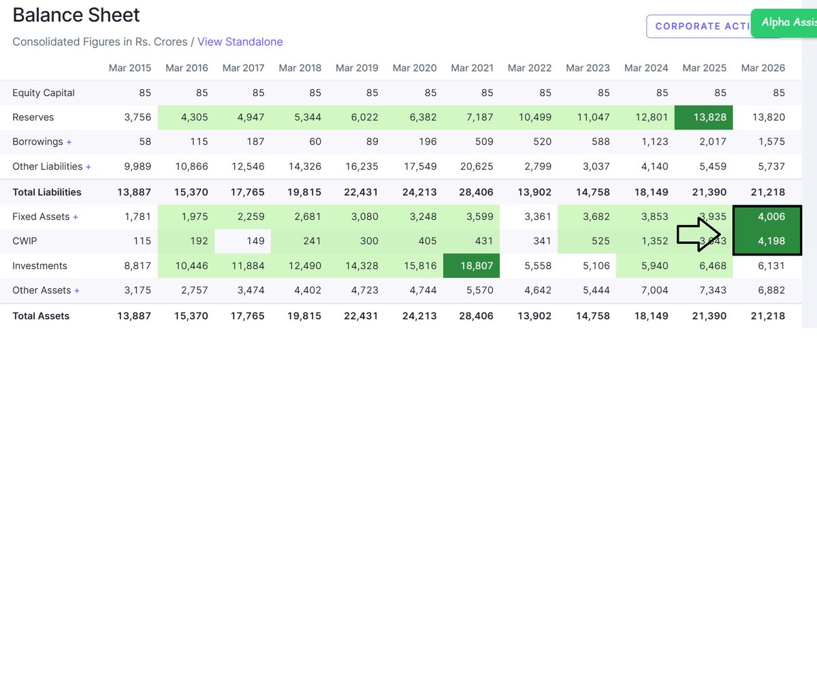Screen dimensions: 817x697
Task: Expand the Fixed Assets row plus sign
Action: [76, 217]
